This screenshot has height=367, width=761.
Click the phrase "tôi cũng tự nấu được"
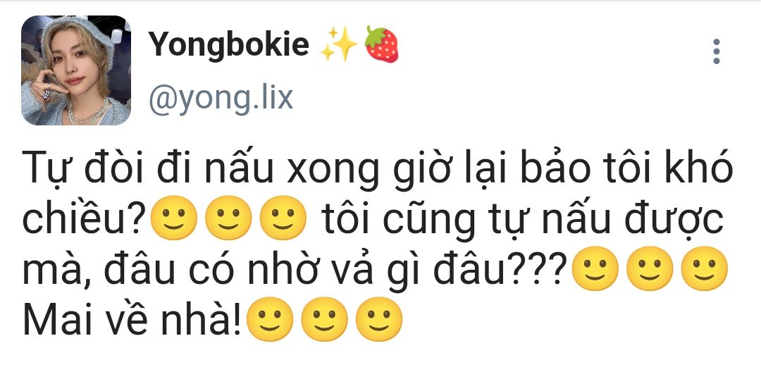point(522,218)
